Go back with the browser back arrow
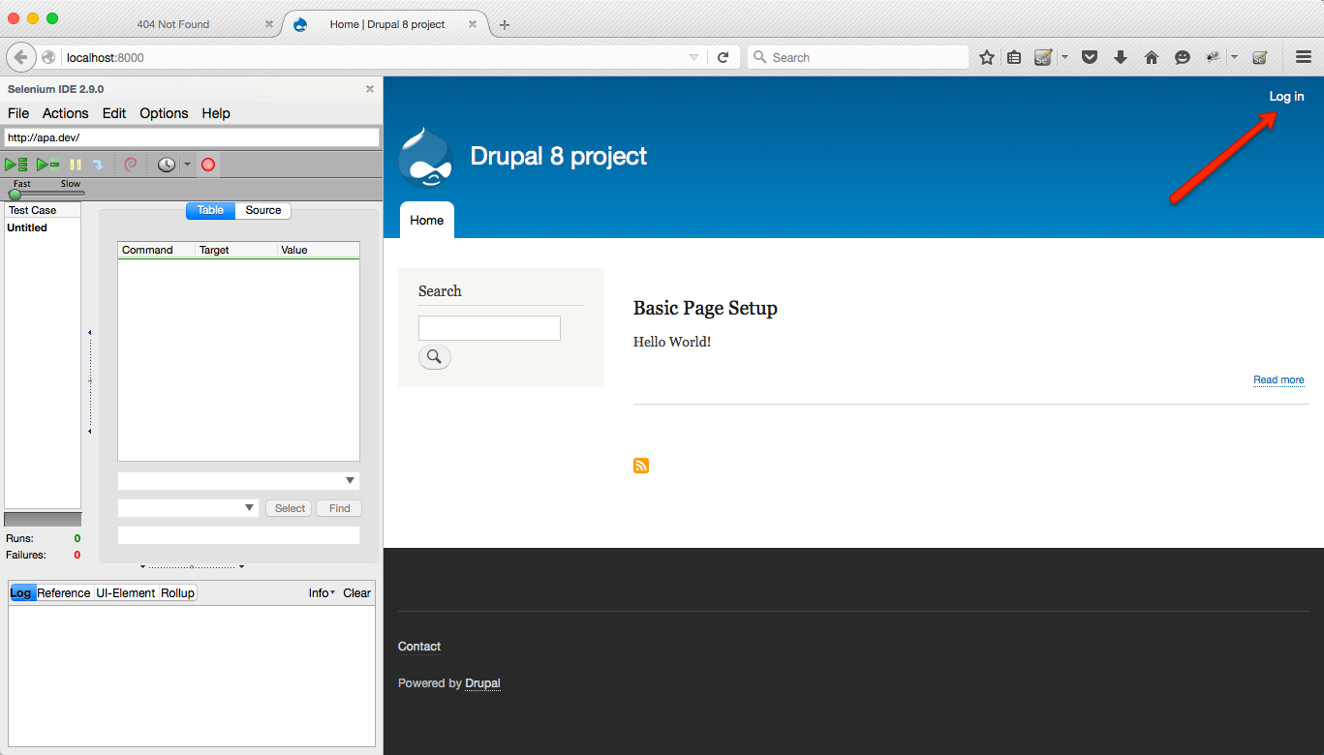Screen dimensions: 1324x755 (21, 57)
